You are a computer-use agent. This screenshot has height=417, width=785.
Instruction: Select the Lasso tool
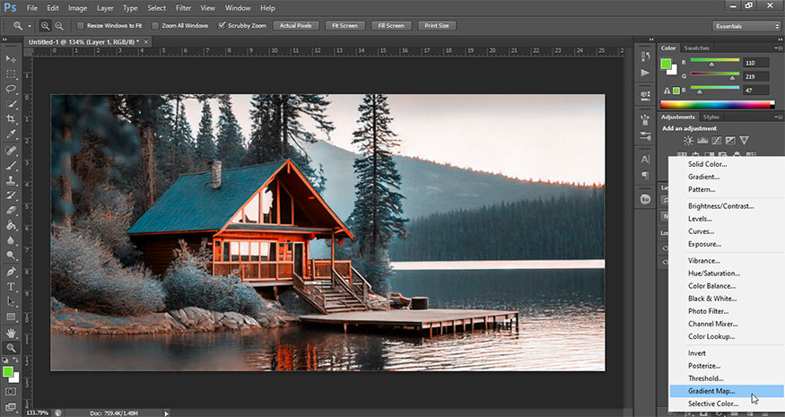pos(12,89)
